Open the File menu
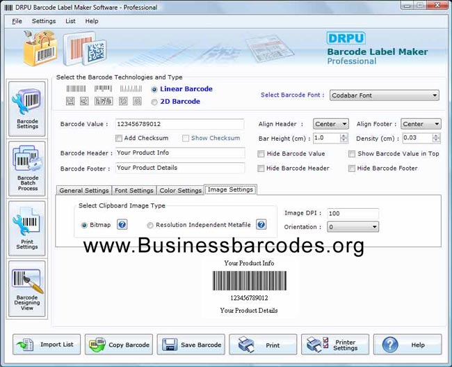Screen dimensions: 452x367 tap(17, 21)
